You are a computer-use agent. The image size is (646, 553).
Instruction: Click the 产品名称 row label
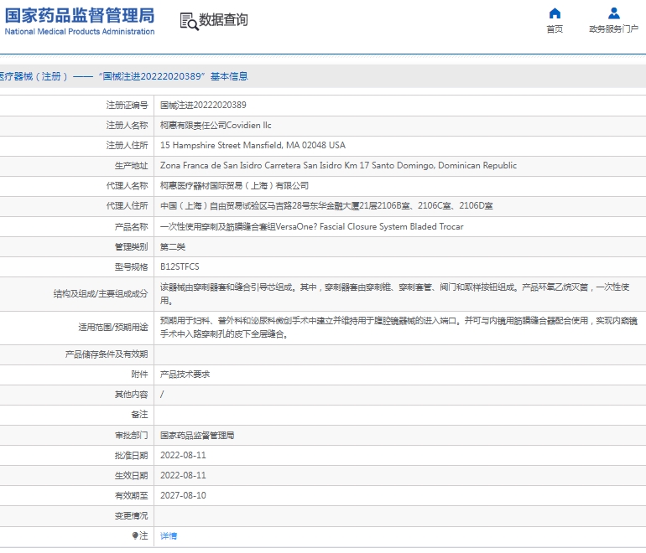click(131, 227)
